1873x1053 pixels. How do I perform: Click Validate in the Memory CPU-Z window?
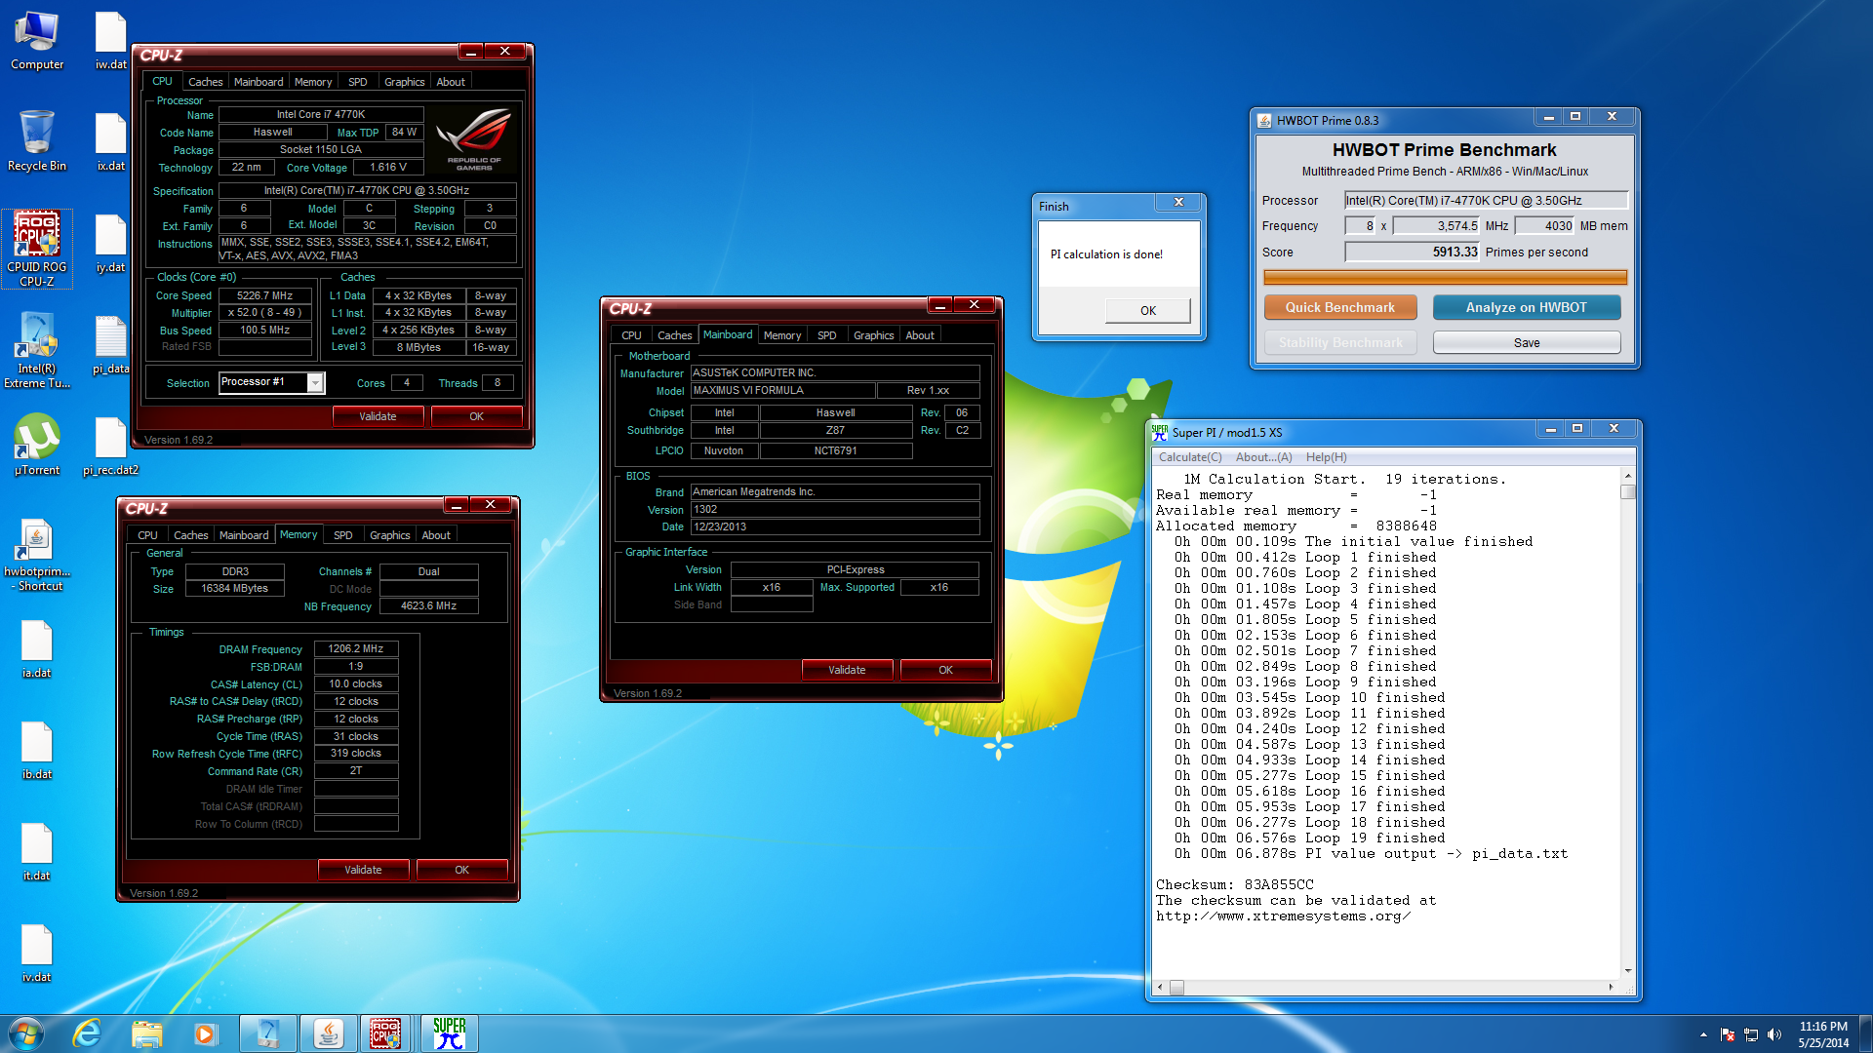[363, 870]
